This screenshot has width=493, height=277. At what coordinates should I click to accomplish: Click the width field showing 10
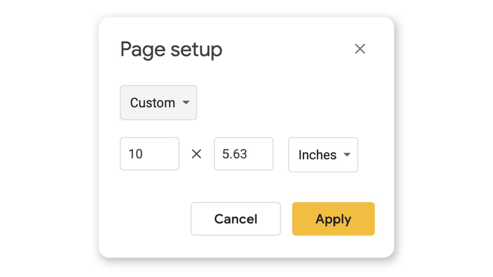(149, 154)
